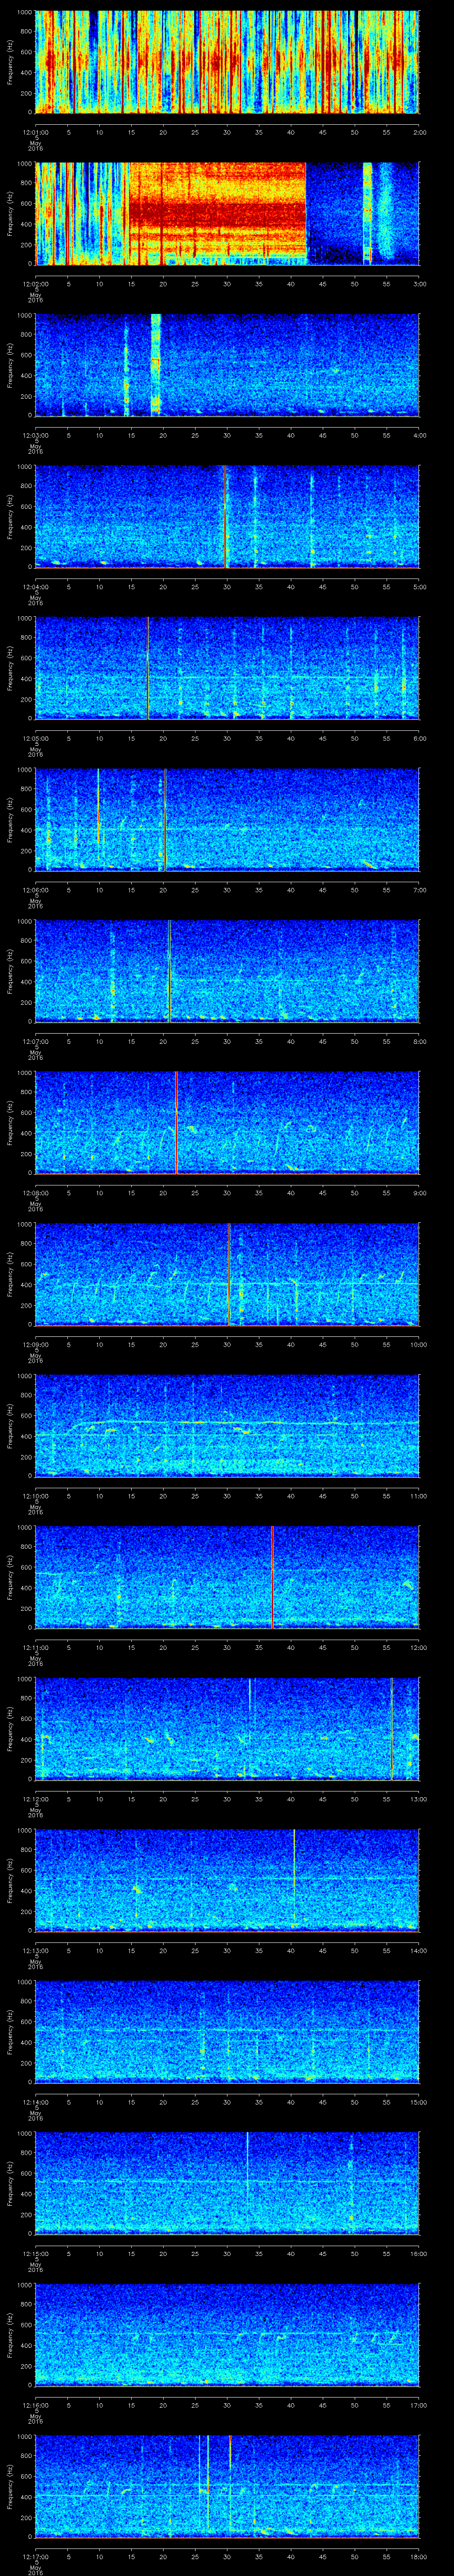
Task: Click the spectrogram panel starting at 12:11:00
Action: click(227, 1577)
